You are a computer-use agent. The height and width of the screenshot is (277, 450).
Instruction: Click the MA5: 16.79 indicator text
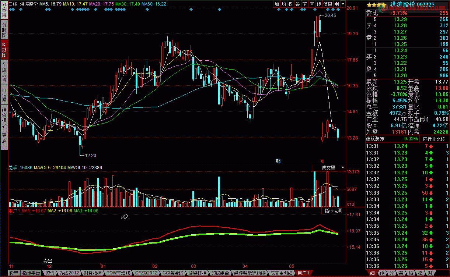click(50, 4)
